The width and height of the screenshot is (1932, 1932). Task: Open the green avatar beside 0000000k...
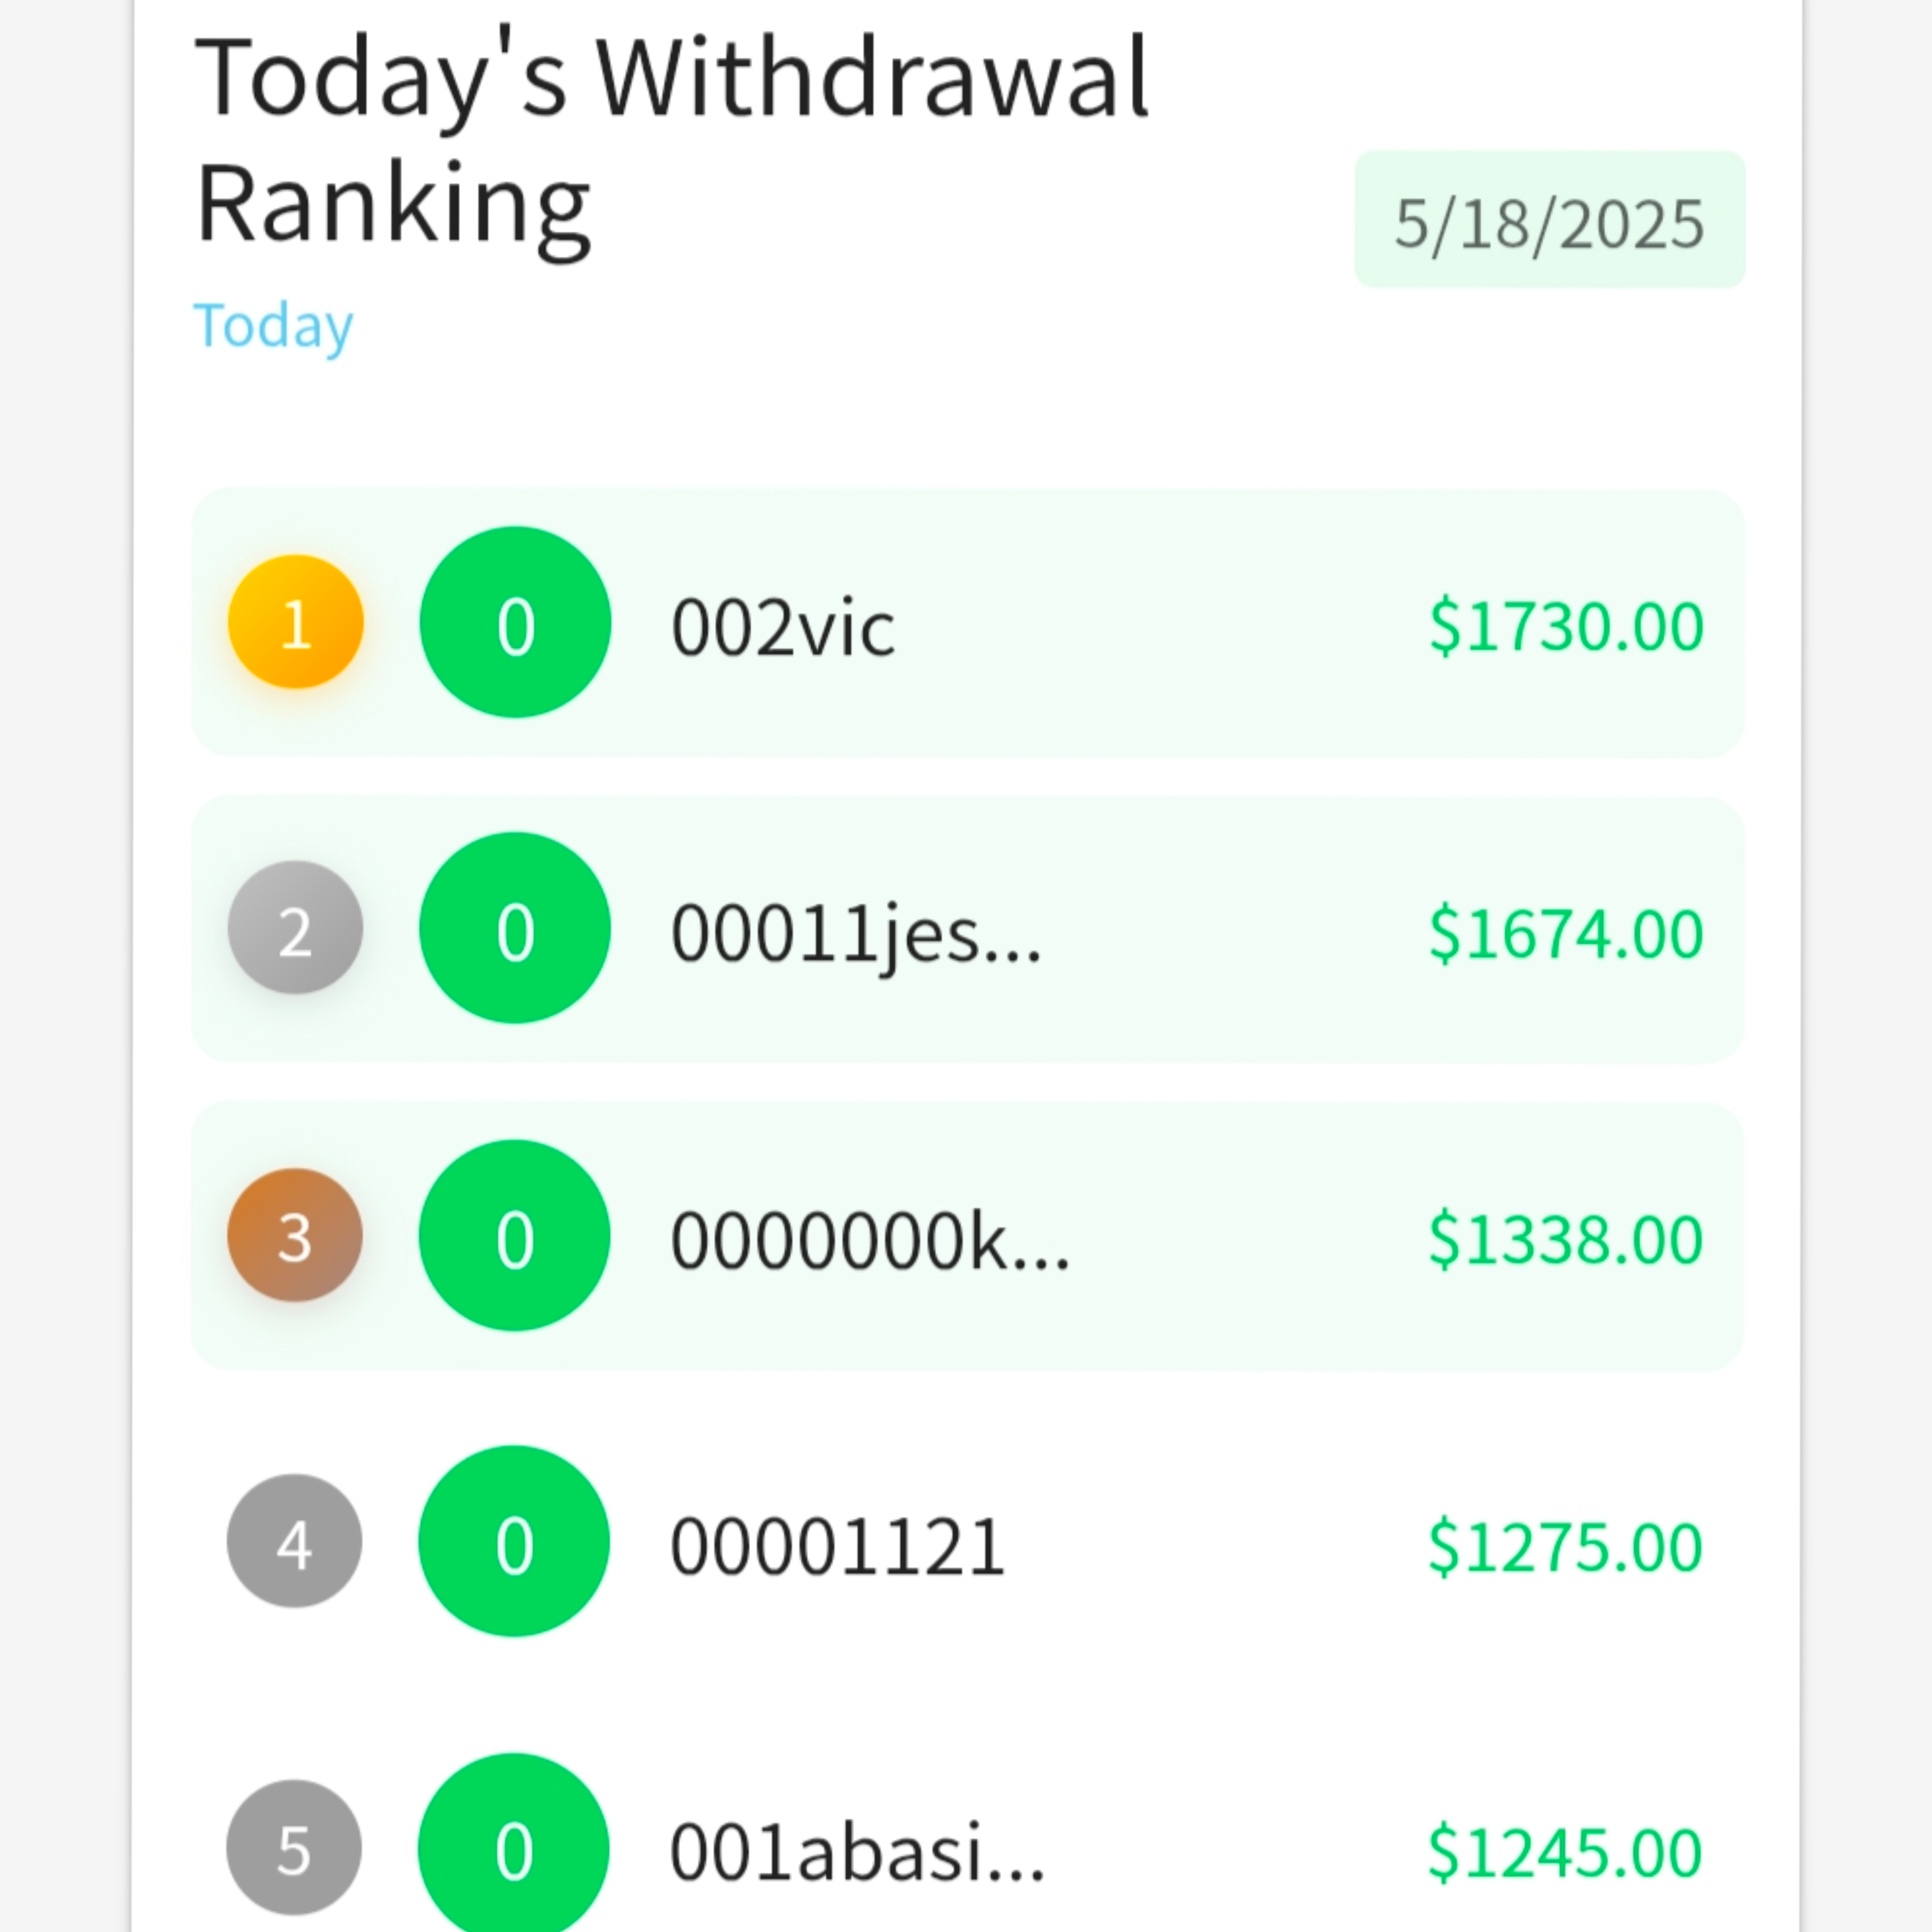point(515,1235)
